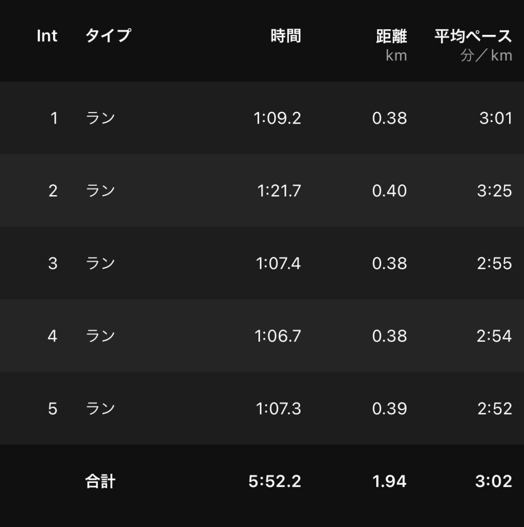
Task: Select interval 3 row number
Action: [53, 263]
